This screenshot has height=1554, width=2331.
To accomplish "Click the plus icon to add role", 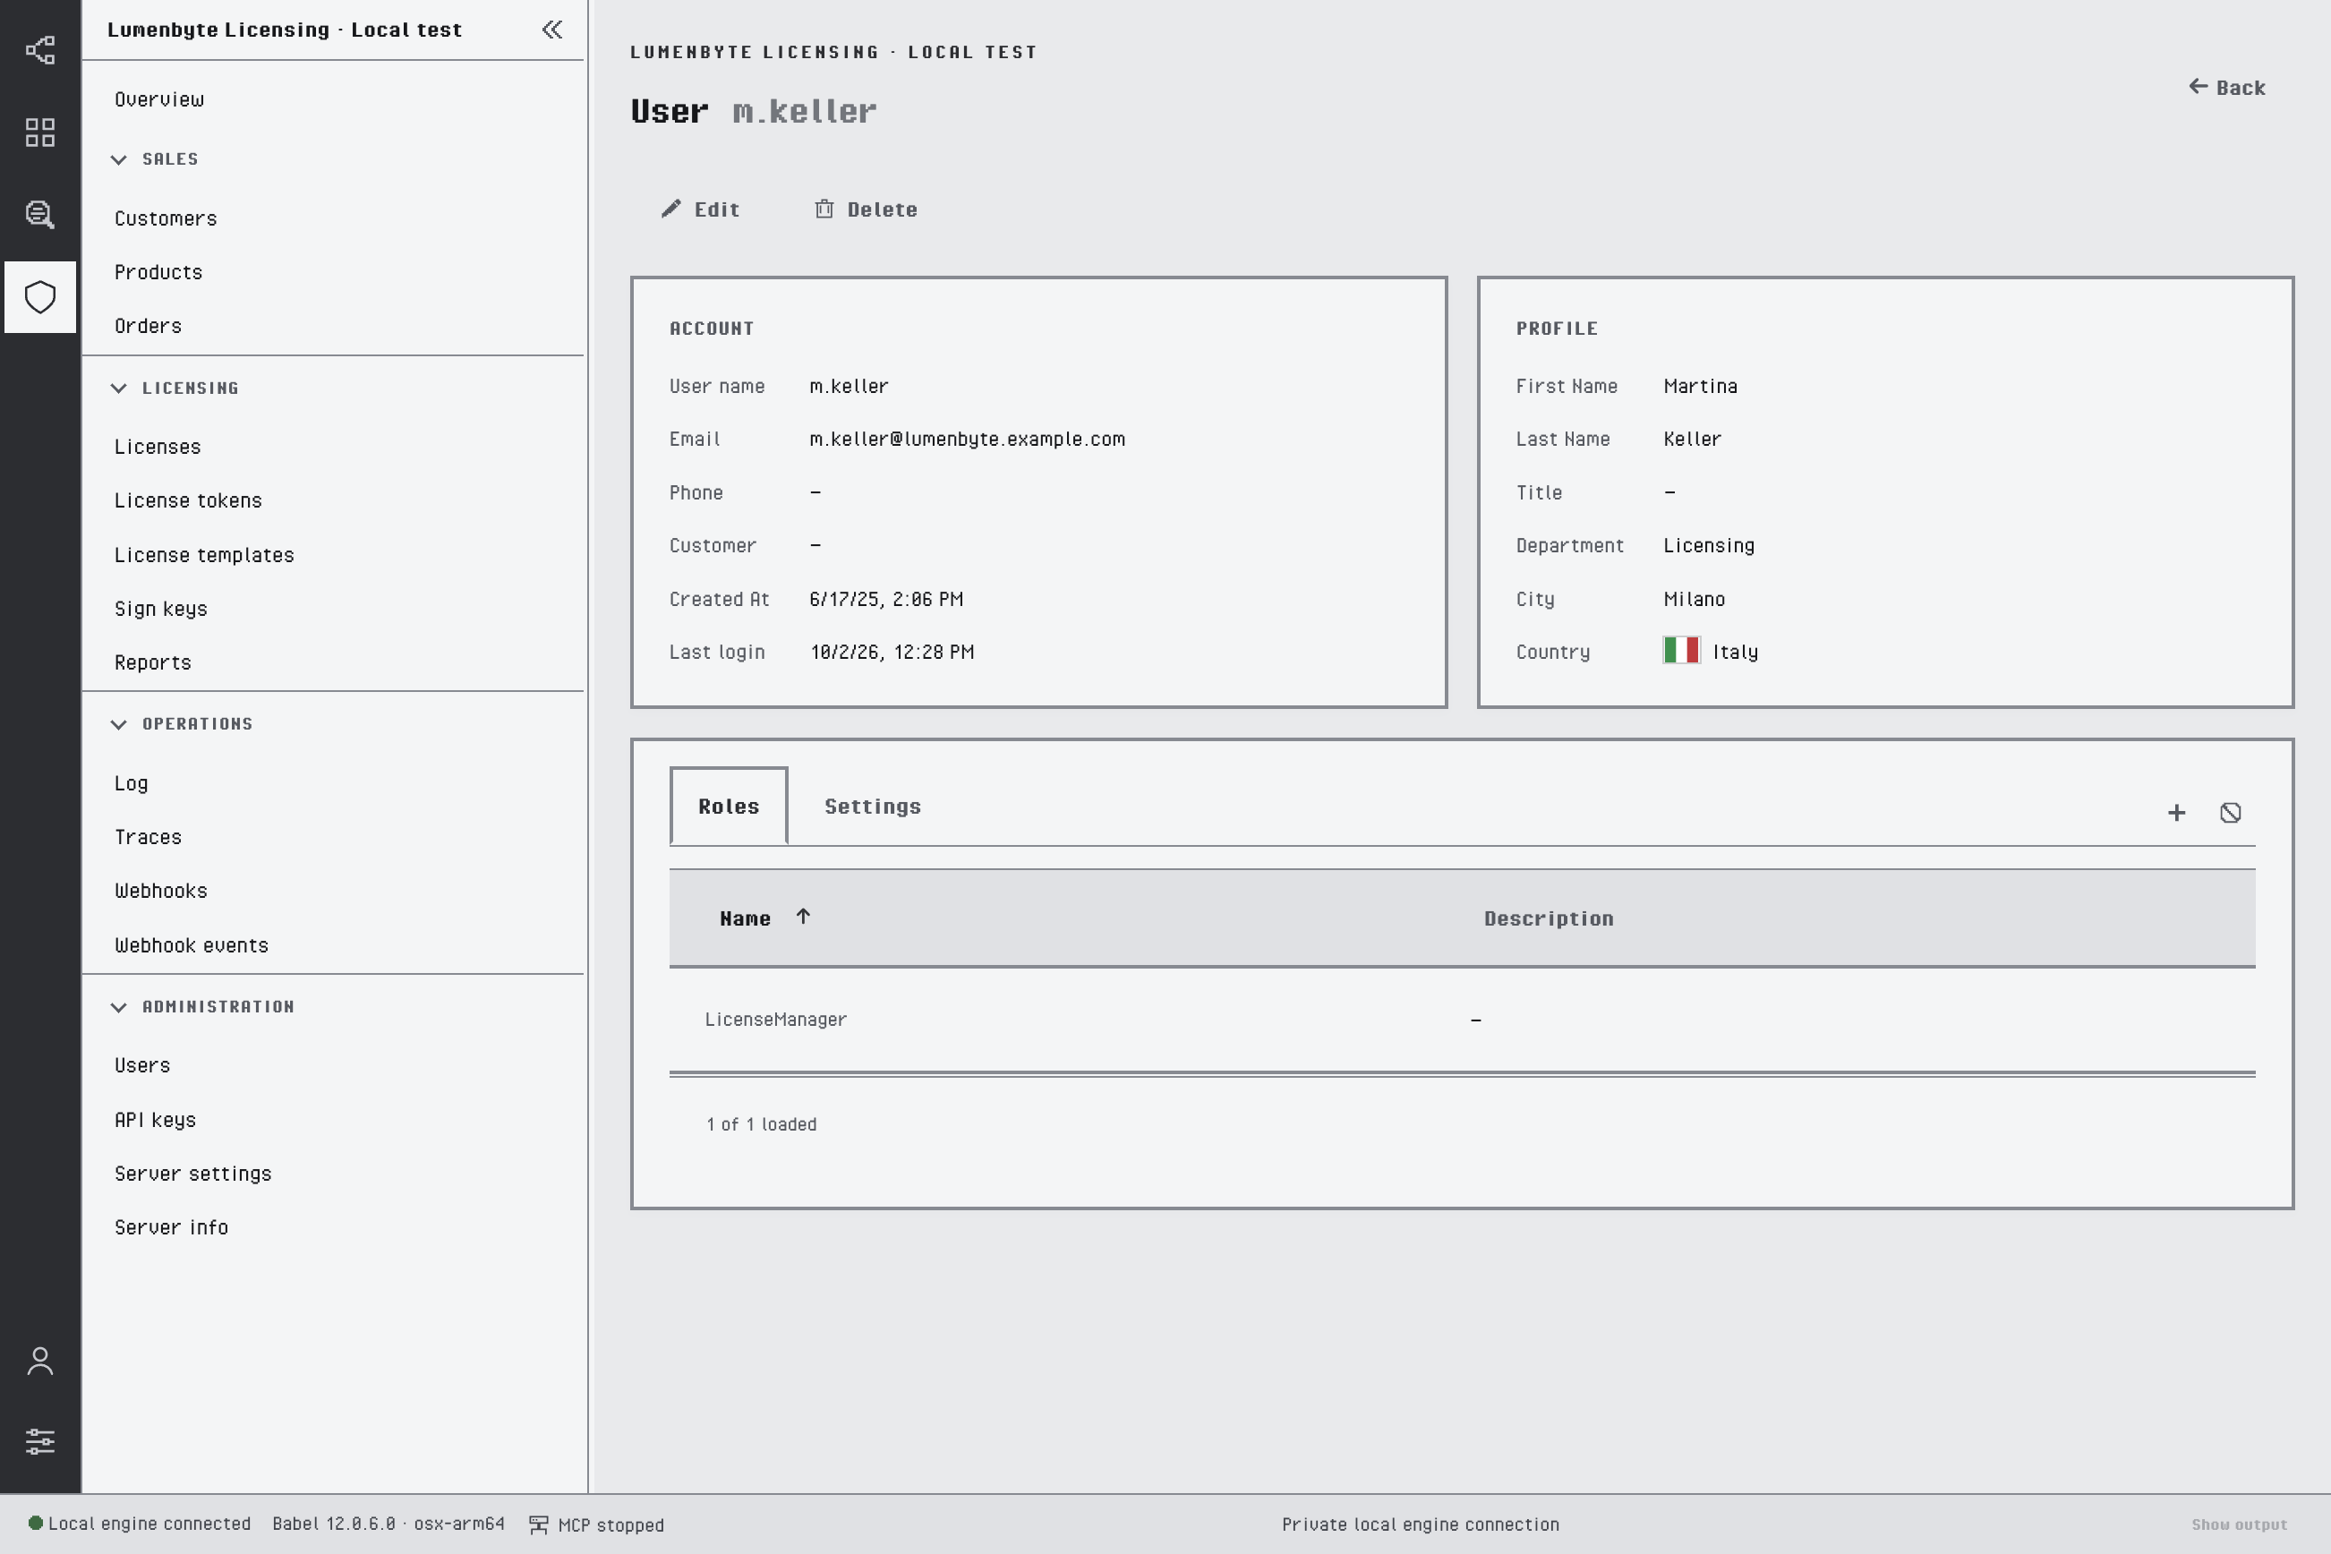I will tap(2176, 813).
